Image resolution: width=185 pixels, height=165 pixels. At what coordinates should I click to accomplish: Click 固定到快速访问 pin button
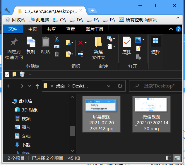(14, 49)
